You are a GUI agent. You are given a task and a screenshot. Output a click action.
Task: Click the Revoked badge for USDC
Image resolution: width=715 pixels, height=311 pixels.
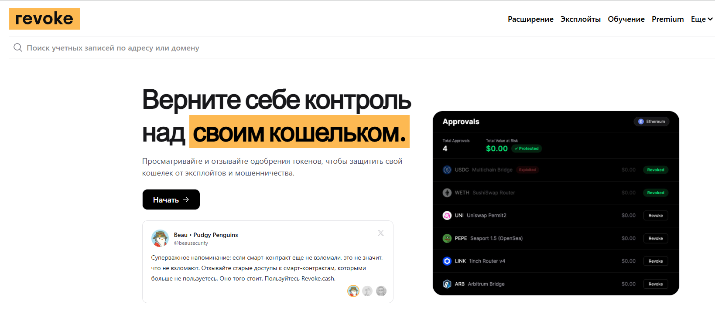[x=656, y=170]
